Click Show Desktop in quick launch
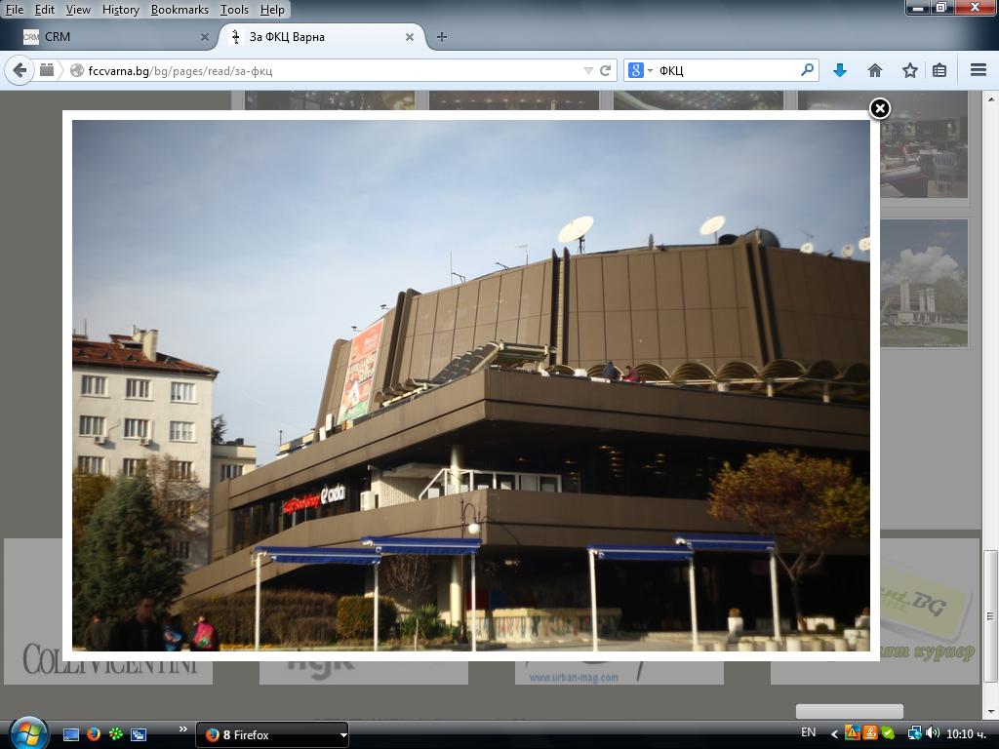This screenshot has width=999, height=749. point(70,734)
